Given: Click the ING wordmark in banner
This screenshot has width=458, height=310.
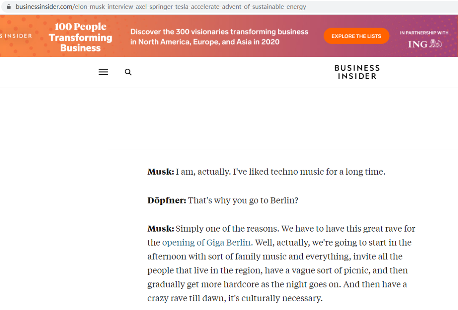Looking at the screenshot, I should pyautogui.click(x=418, y=45).
